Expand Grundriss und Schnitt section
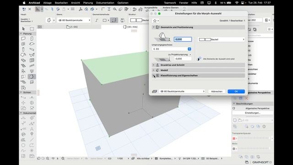The height and width of the screenshot is (165, 293). click(154, 65)
